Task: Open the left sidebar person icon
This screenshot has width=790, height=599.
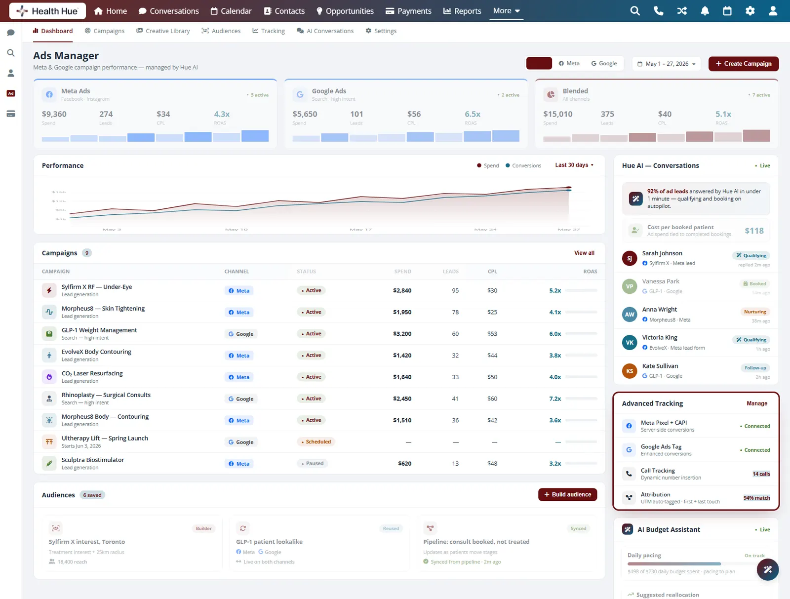Action: [11, 73]
